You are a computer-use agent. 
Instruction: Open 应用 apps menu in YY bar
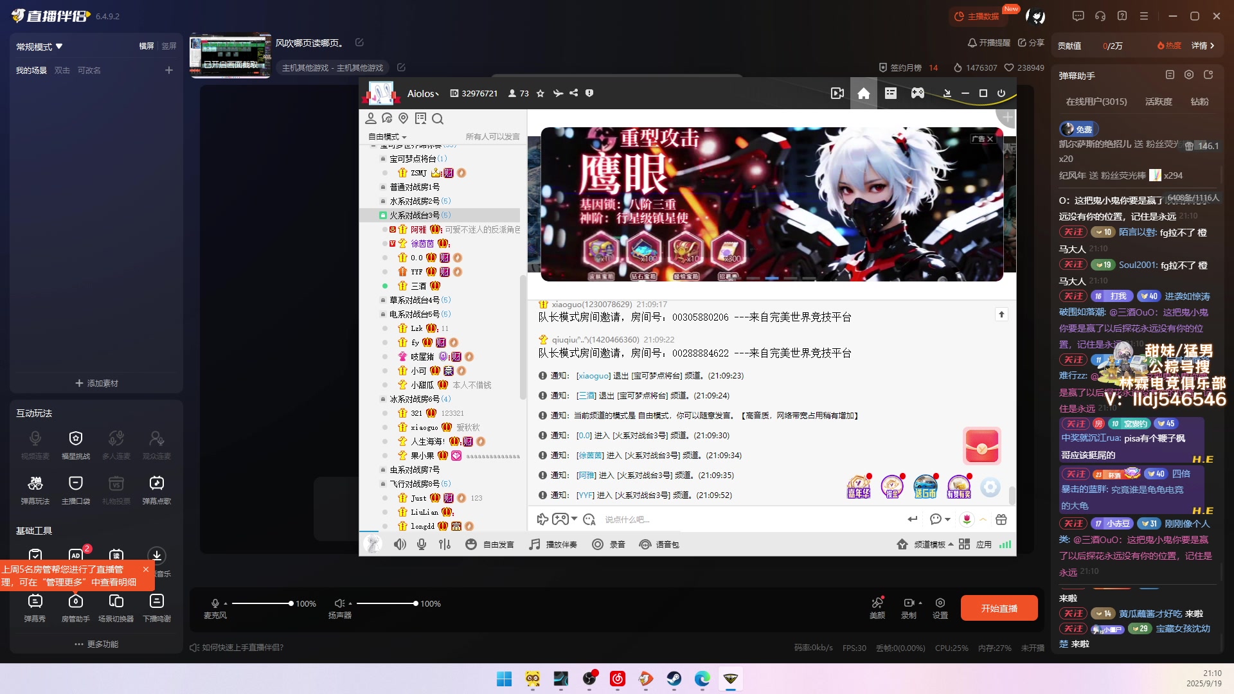(x=976, y=544)
